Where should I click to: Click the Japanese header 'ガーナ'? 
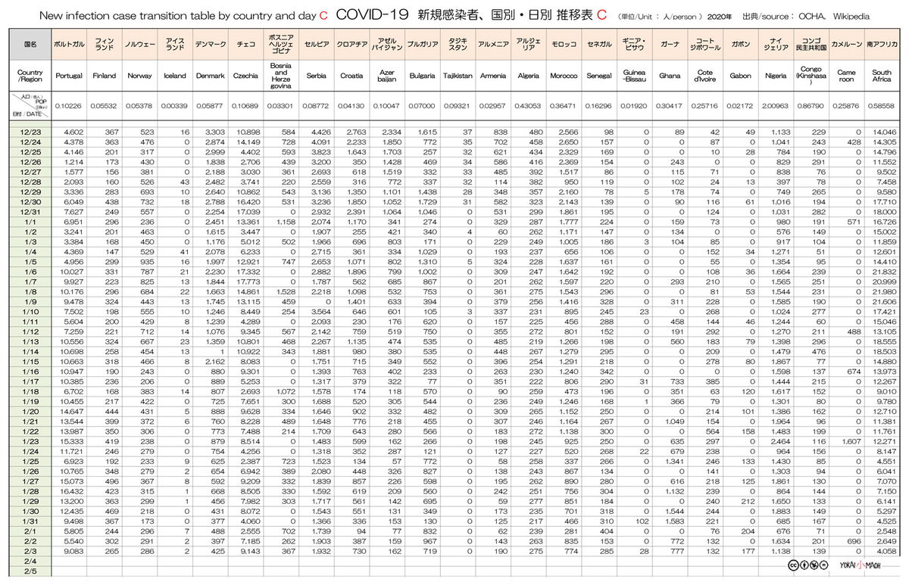tap(670, 45)
